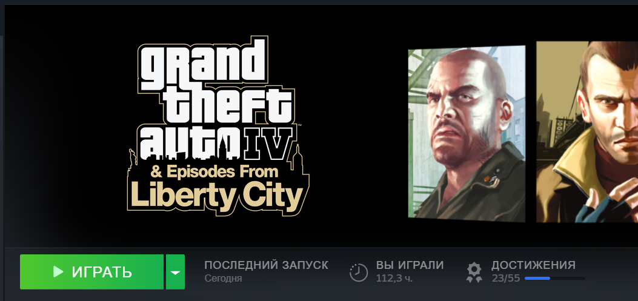The height and width of the screenshot is (301, 638).
Task: Click the Сегодня last-launch date text
Action: click(x=223, y=279)
